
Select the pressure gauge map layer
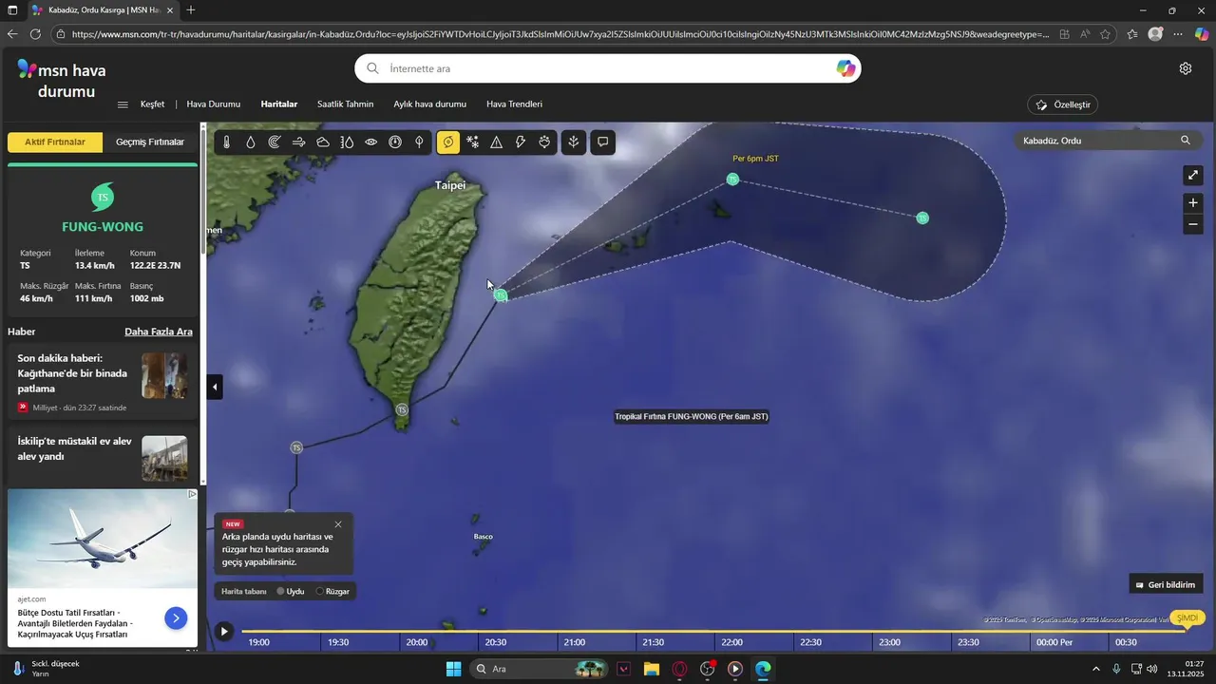(x=395, y=142)
